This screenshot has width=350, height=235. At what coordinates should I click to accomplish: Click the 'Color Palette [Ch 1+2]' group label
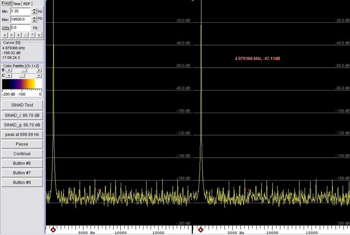21,66
